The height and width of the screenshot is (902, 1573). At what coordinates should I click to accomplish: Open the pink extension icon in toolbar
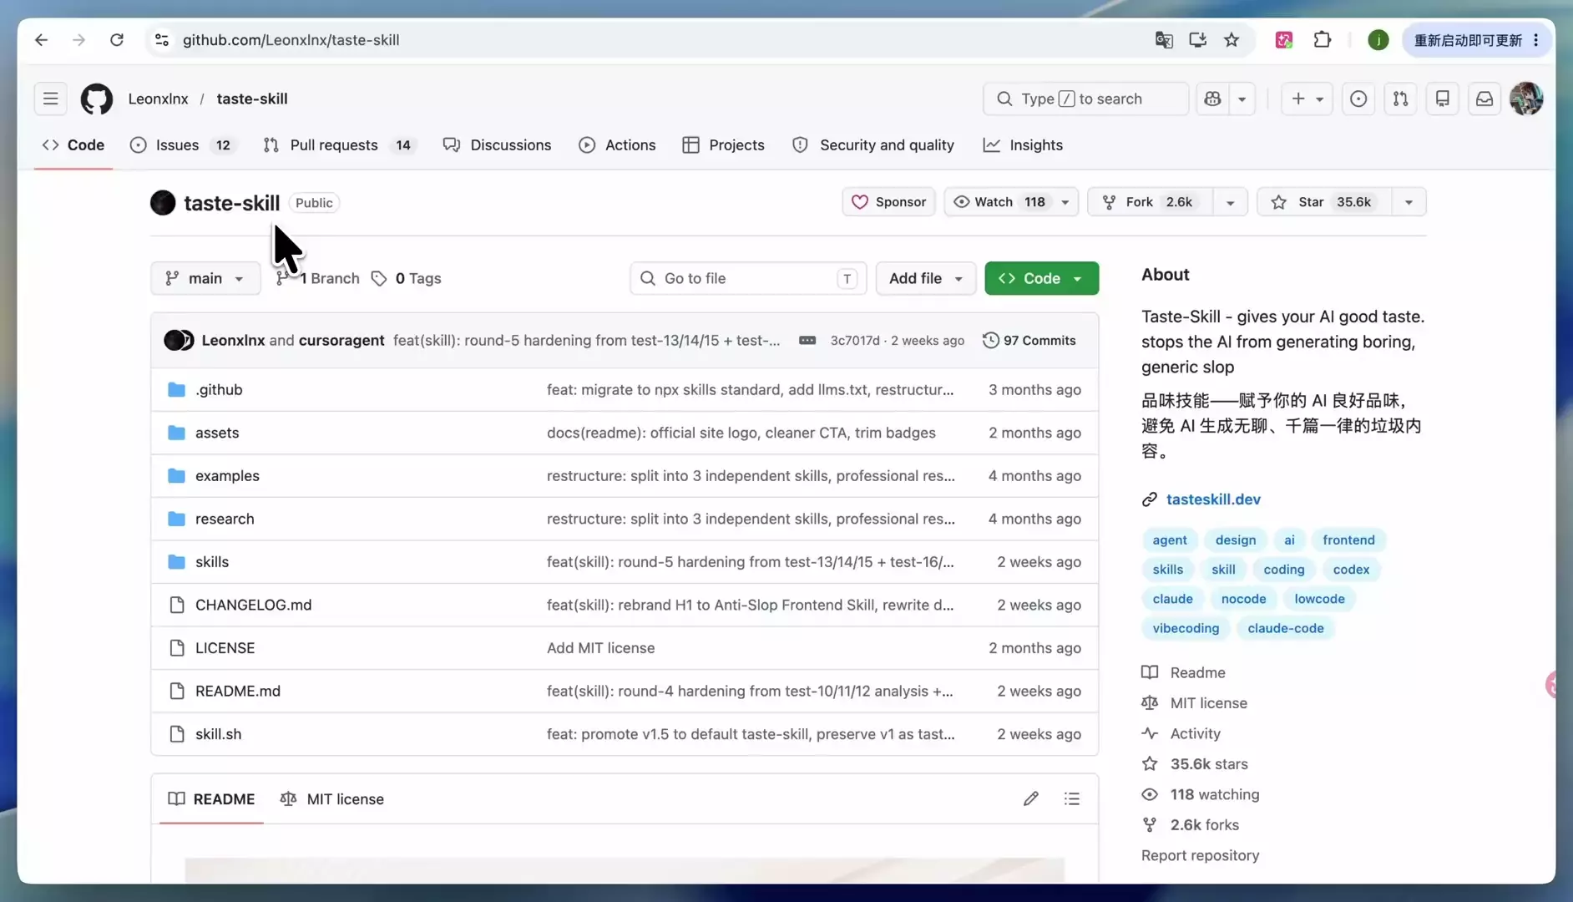pyautogui.click(x=1284, y=40)
